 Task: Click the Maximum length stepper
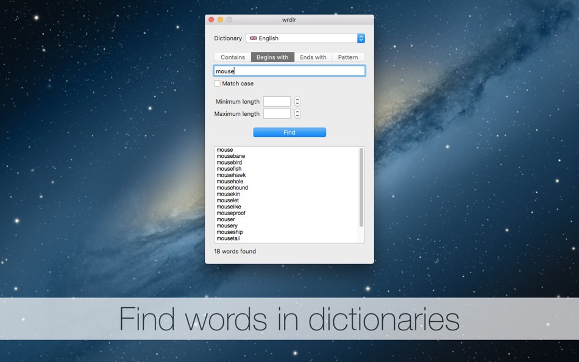(297, 114)
